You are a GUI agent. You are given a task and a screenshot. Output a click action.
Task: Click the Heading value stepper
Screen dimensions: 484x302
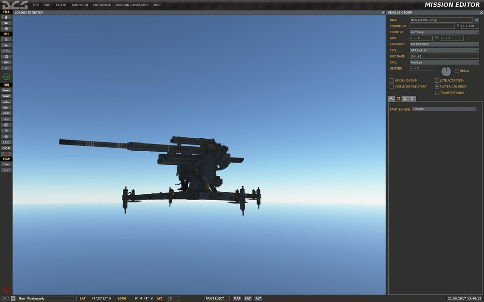422,69
